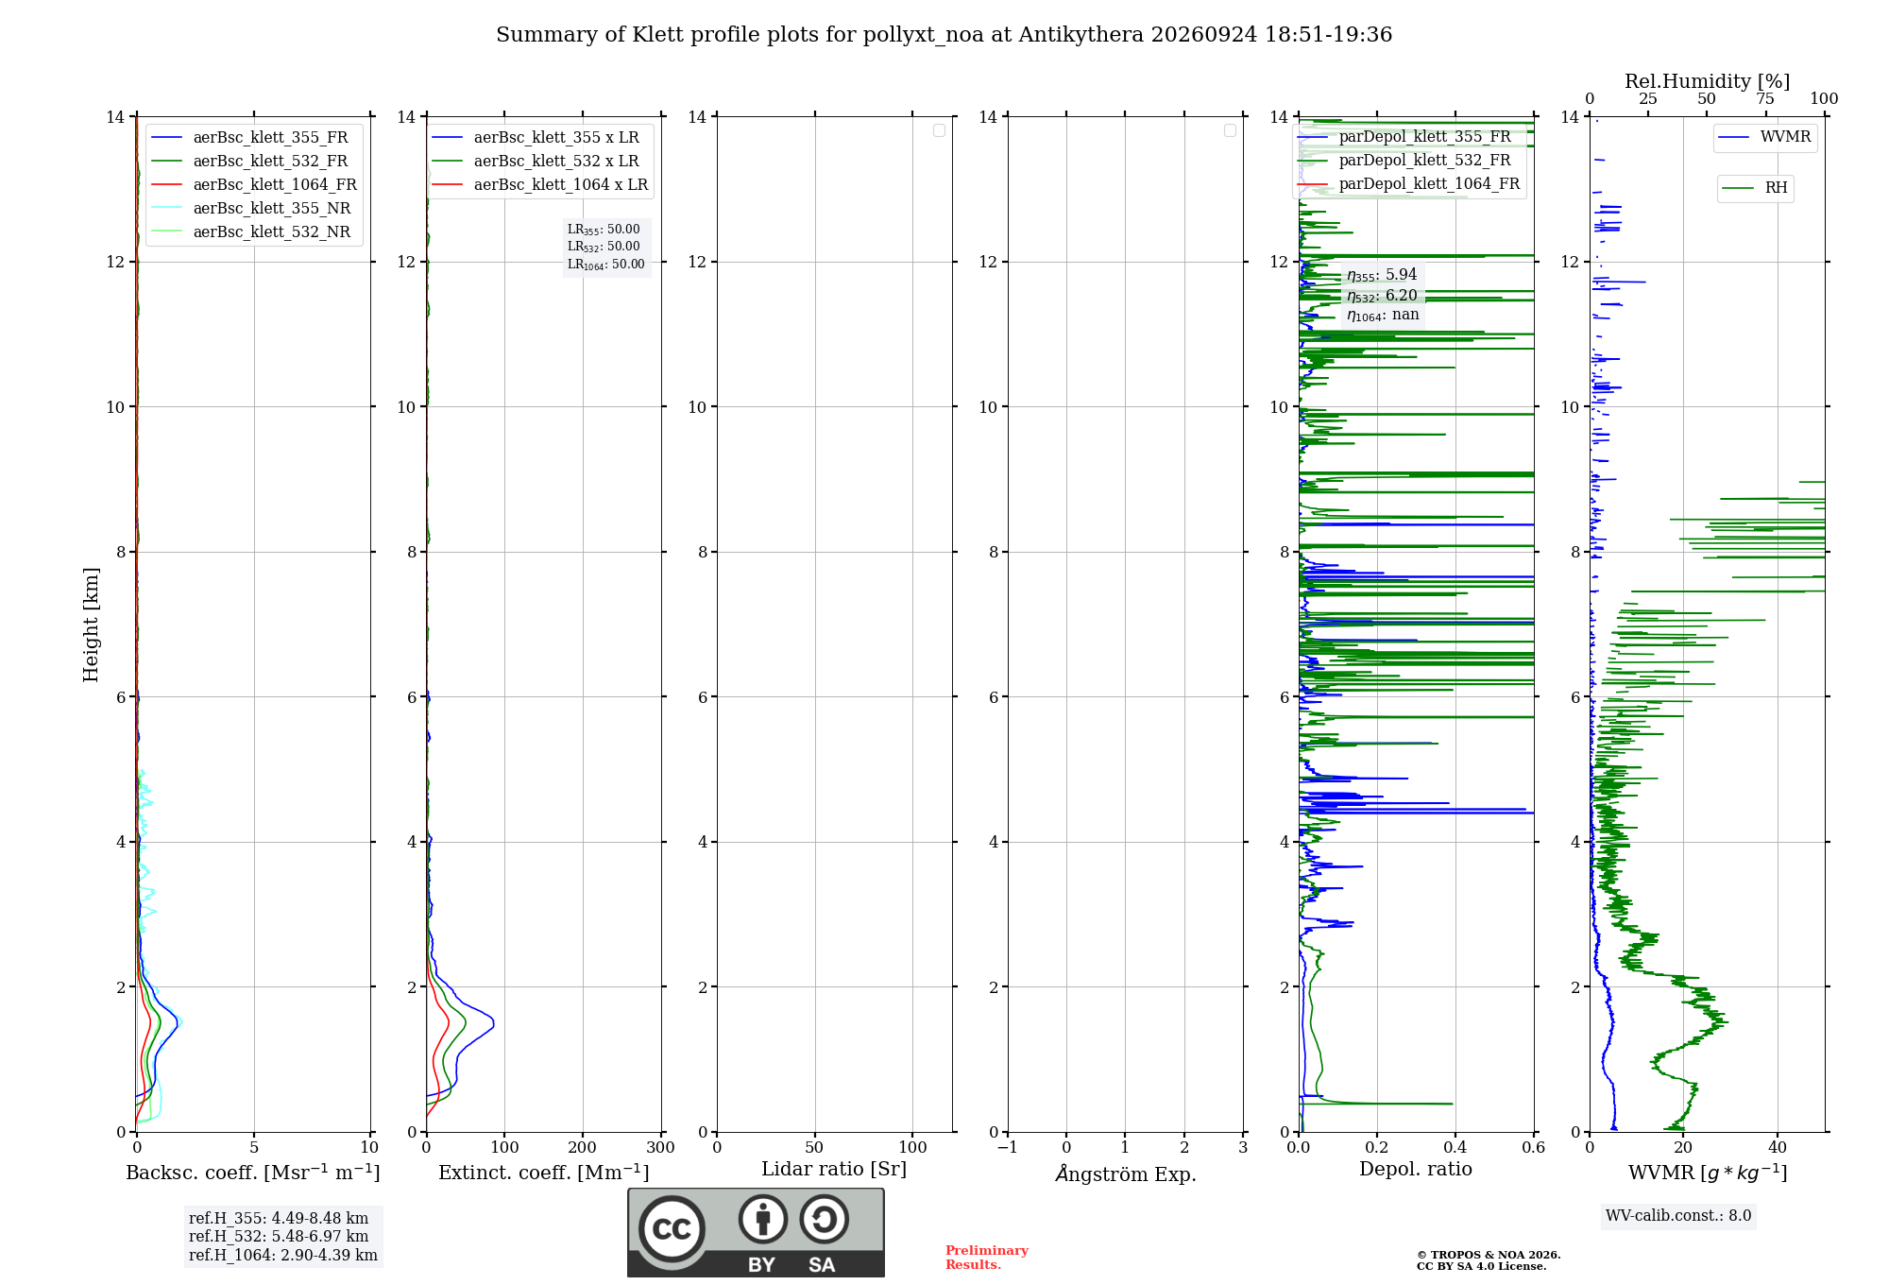
Task: Click the parDepol_klett_1064_FR legend entry
Action: [x=1409, y=184]
